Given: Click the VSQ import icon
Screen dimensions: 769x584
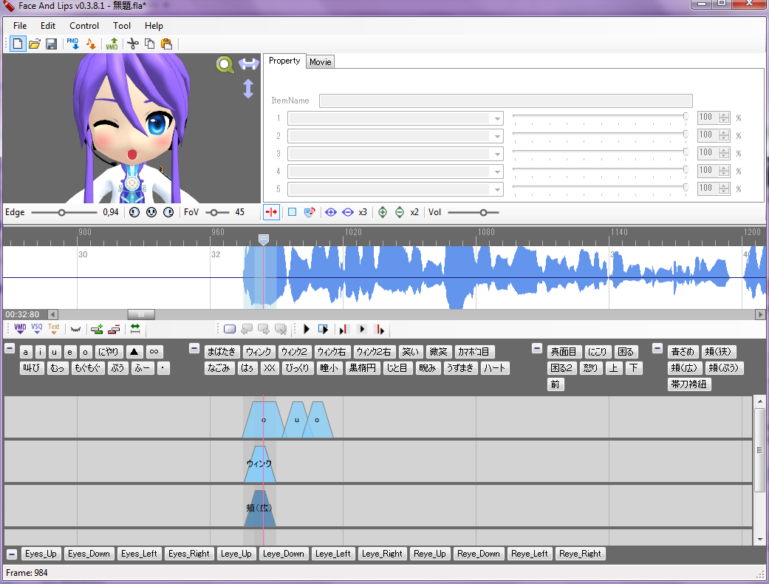Looking at the screenshot, I should coord(37,329).
